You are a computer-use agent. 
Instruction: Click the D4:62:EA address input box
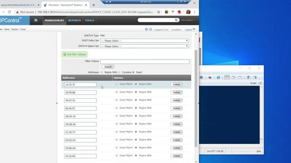[80, 140]
